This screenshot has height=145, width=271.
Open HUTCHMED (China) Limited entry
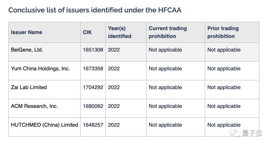[44, 125]
